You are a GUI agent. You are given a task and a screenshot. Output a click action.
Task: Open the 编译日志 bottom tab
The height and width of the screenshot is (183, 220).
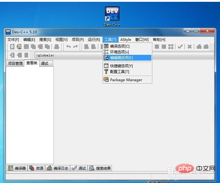coord(58,168)
